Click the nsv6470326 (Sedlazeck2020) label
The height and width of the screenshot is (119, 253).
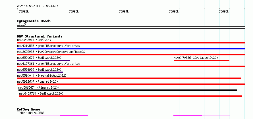pos(196,58)
